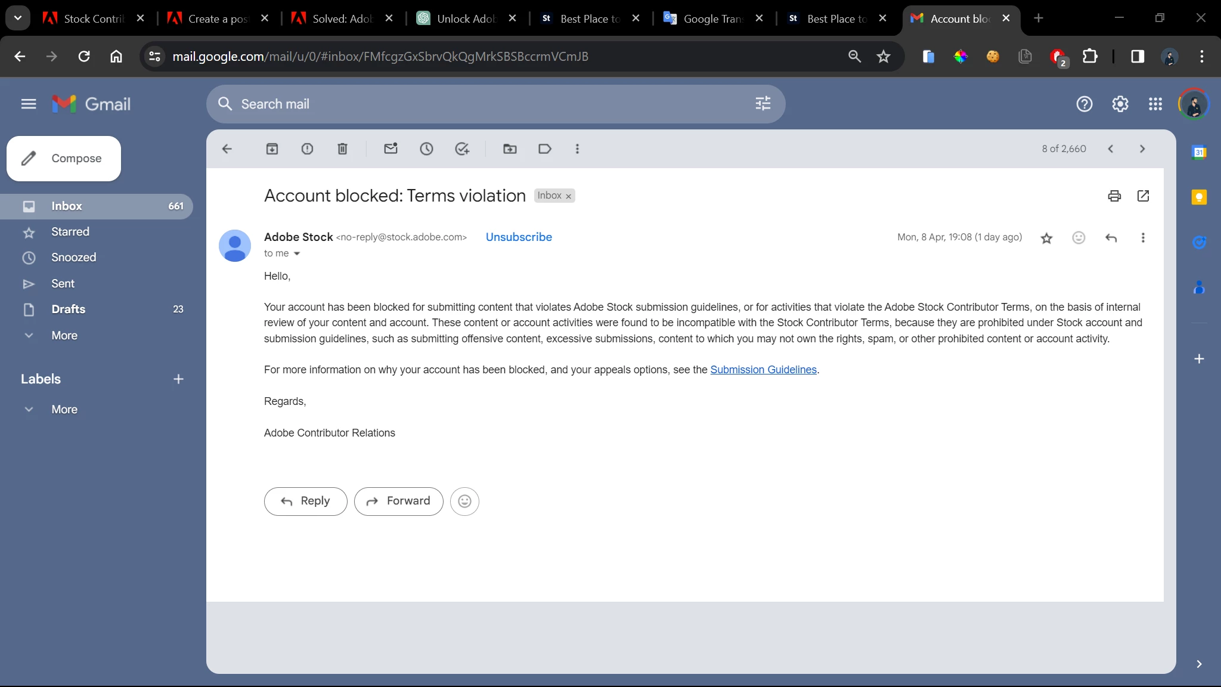This screenshot has height=687, width=1221.
Task: Add this email to Tasks
Action: [x=462, y=149]
